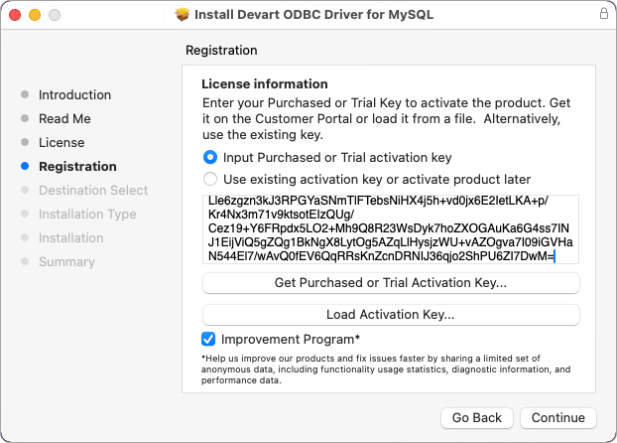
Task: Select the Read Me step in sidebar
Action: tap(64, 118)
